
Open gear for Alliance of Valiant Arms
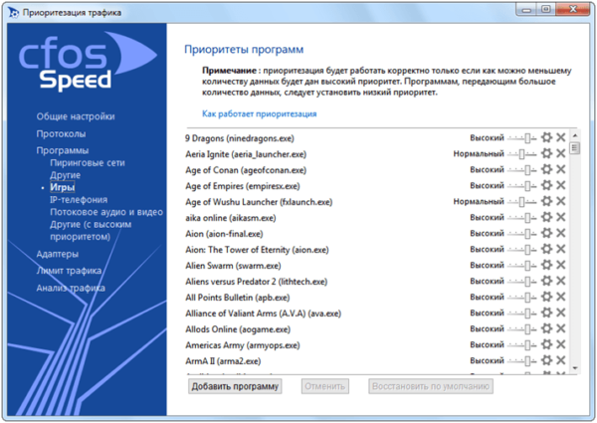coord(546,313)
